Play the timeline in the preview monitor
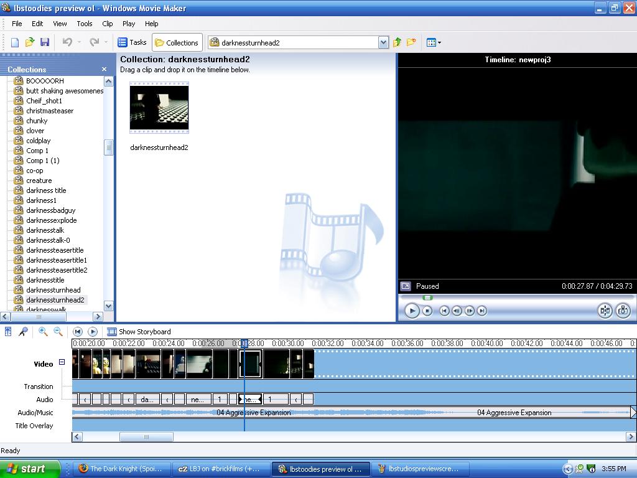Image resolution: width=637 pixels, height=478 pixels. pyautogui.click(x=412, y=311)
